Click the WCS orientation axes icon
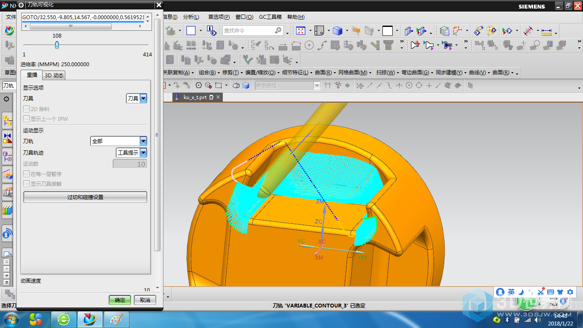Image resolution: width=583 pixels, height=328 pixels. (x=458, y=31)
